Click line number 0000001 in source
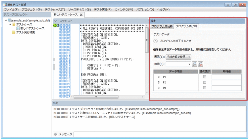 (x=65, y=26)
